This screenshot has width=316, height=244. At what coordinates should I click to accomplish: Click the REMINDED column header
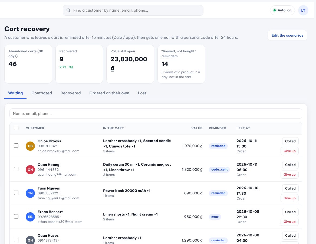[218, 128]
